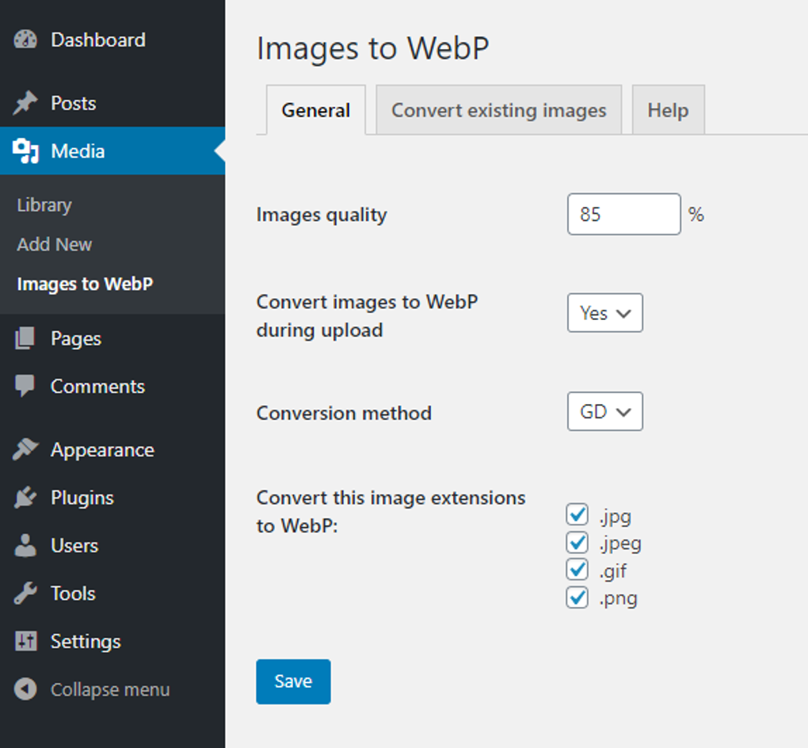The height and width of the screenshot is (748, 808).
Task: Open Plugins via the plug icon
Action: (25, 498)
